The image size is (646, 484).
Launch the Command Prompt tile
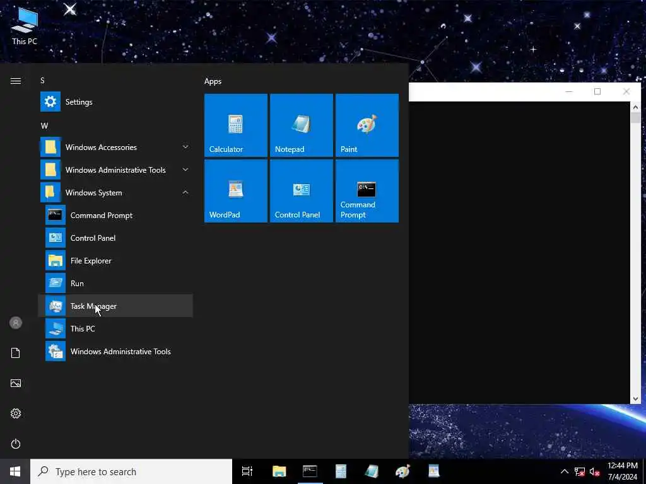tap(367, 191)
